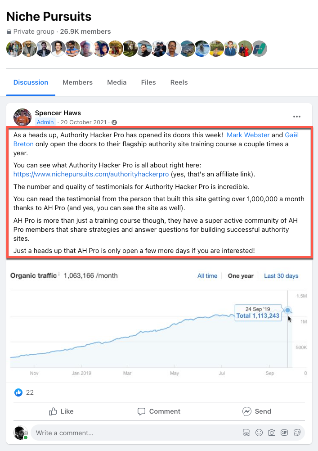Click the public globe icon beside post date

point(114,122)
